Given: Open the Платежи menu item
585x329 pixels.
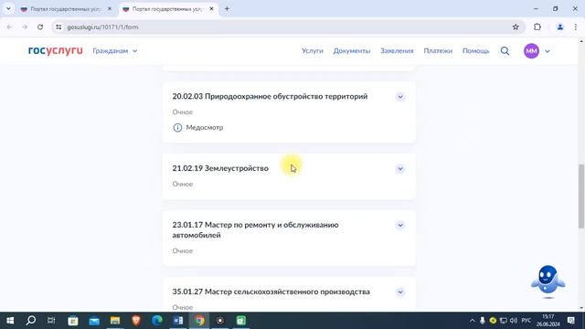Looking at the screenshot, I should pos(438,51).
